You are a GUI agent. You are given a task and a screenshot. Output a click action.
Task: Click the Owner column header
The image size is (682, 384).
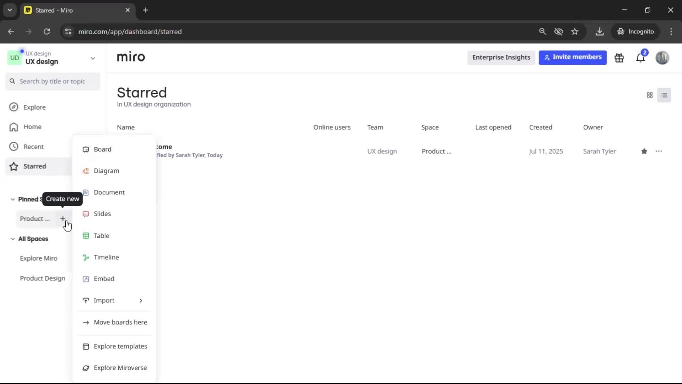click(x=593, y=127)
